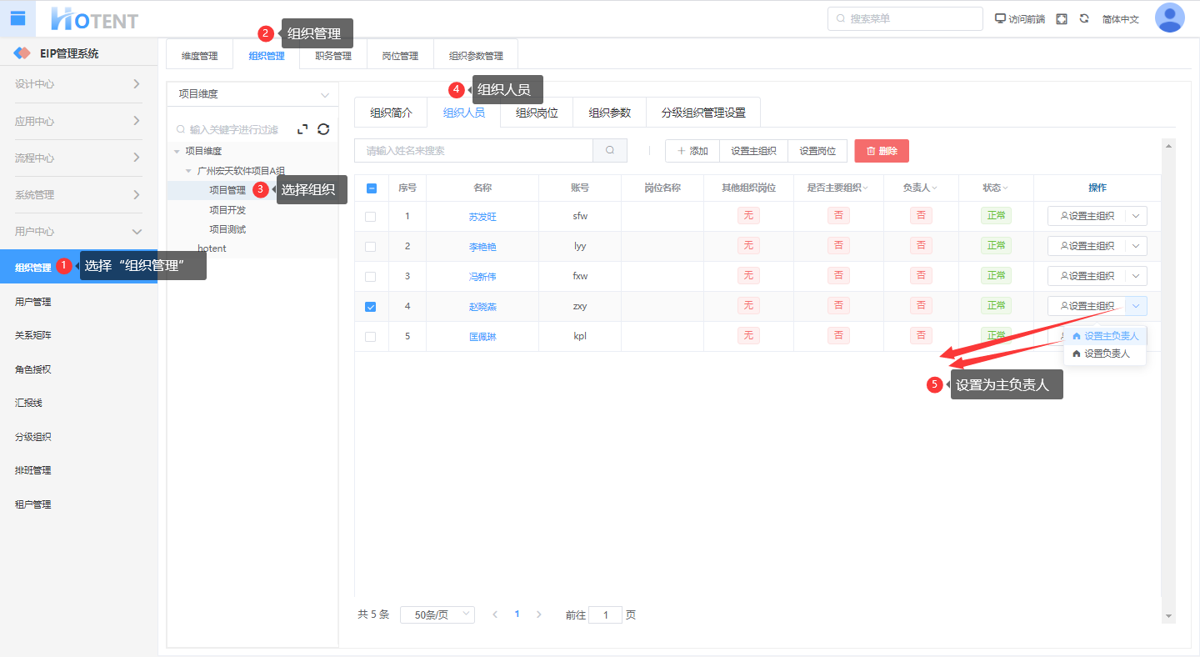Check the checkbox for row 苏发旺
Screen dimensions: 1200x657
pos(371,217)
